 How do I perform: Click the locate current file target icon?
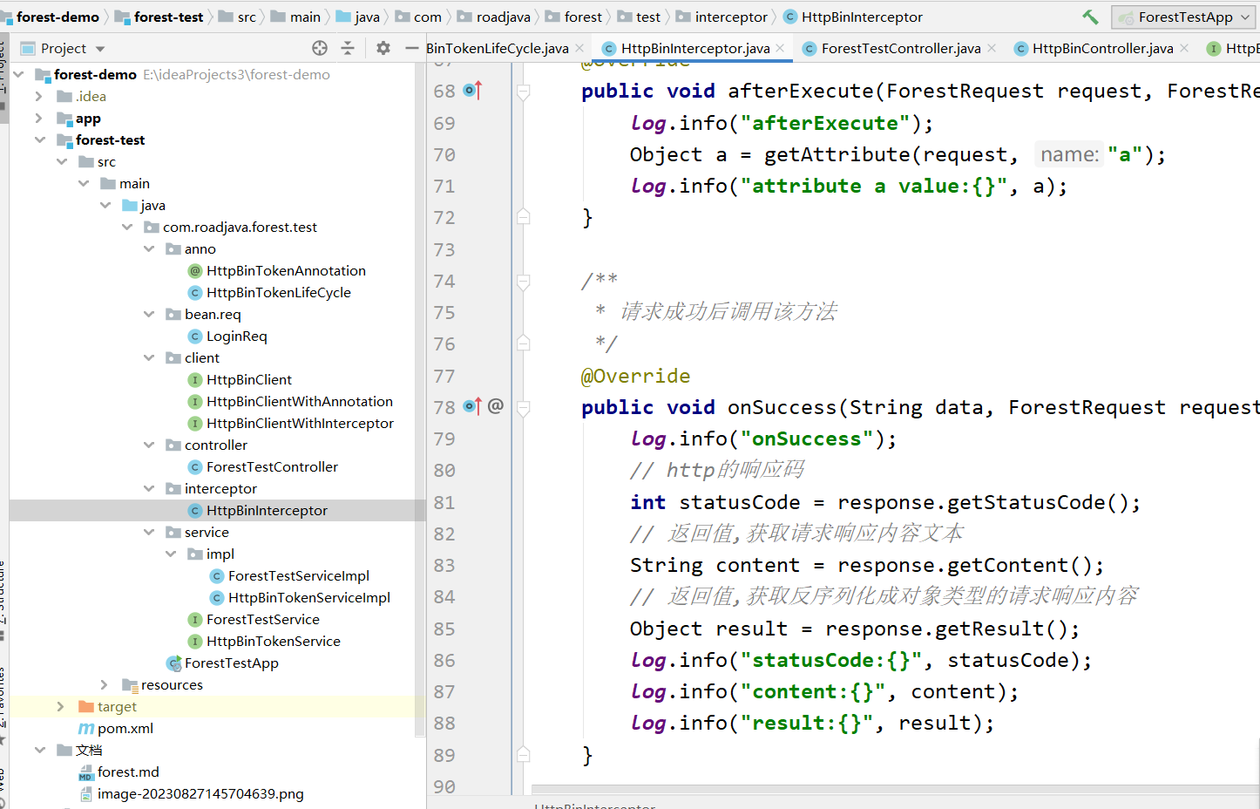pyautogui.click(x=320, y=48)
